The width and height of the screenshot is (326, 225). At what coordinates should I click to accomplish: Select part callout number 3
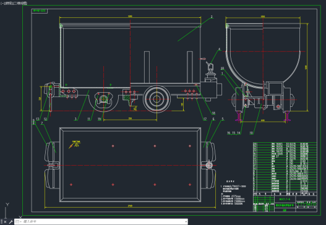[75, 119]
